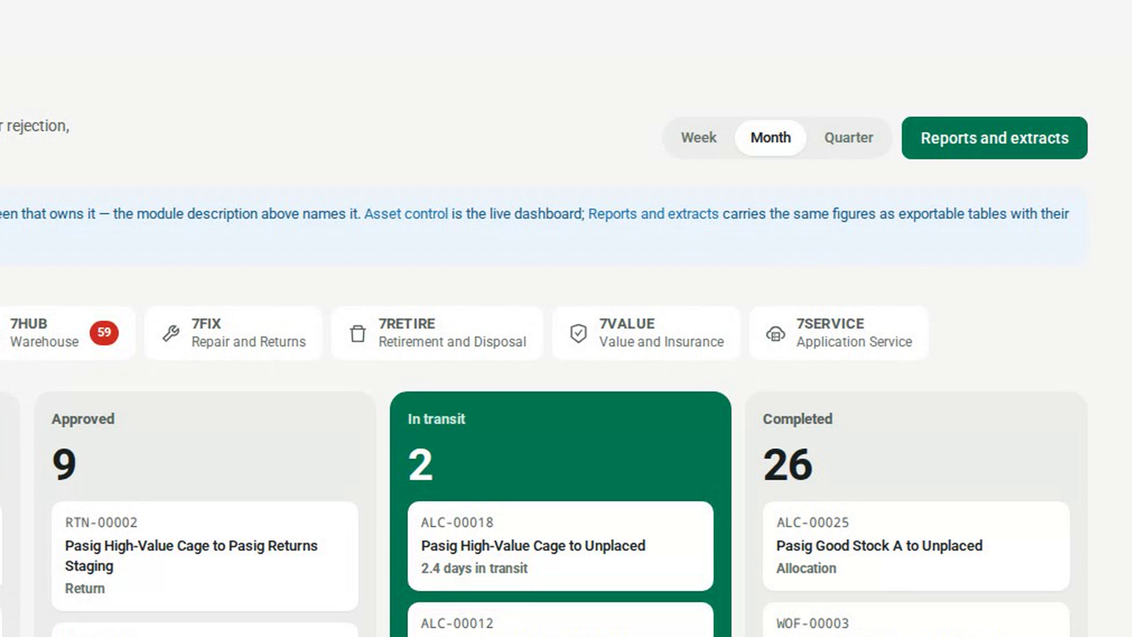1132x637 pixels.
Task: Click the 7VALUE shield check icon
Action: pos(578,333)
